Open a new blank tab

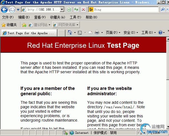point(61,33)
